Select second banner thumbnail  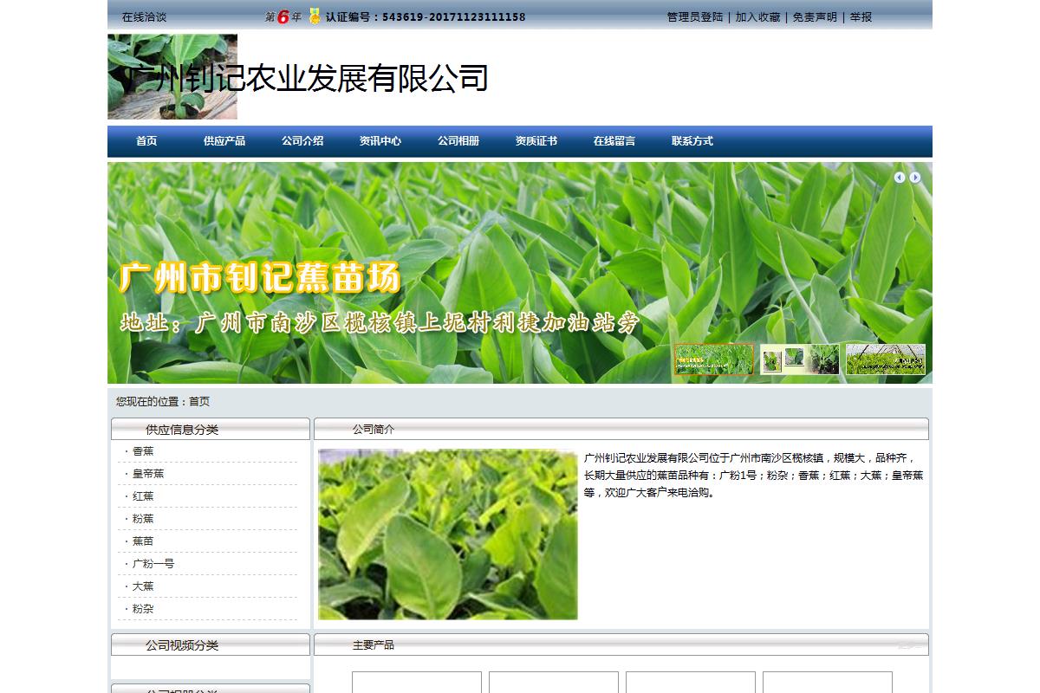click(x=800, y=359)
